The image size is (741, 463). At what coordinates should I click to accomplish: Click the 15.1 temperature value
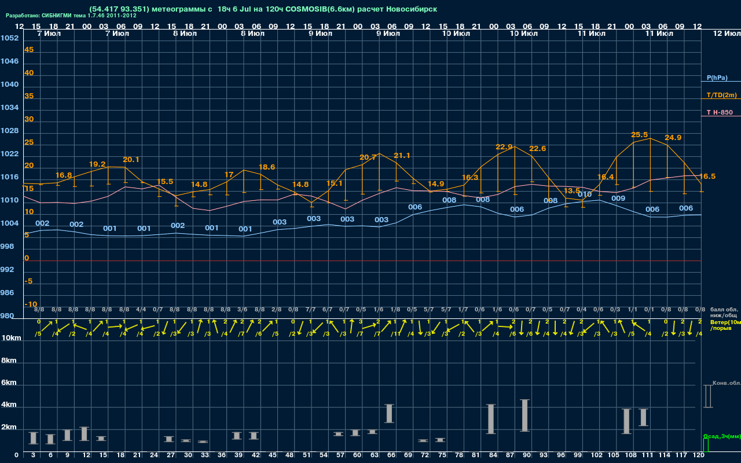pyautogui.click(x=335, y=183)
